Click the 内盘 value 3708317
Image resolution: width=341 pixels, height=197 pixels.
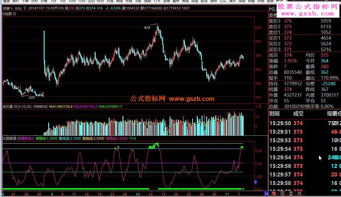(x=330, y=95)
